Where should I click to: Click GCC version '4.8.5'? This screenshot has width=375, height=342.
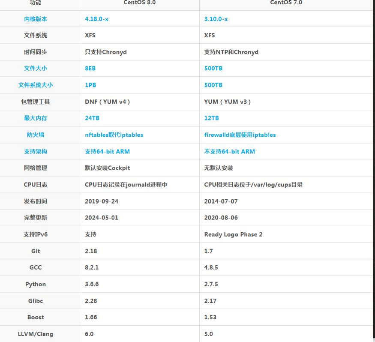[211, 267]
